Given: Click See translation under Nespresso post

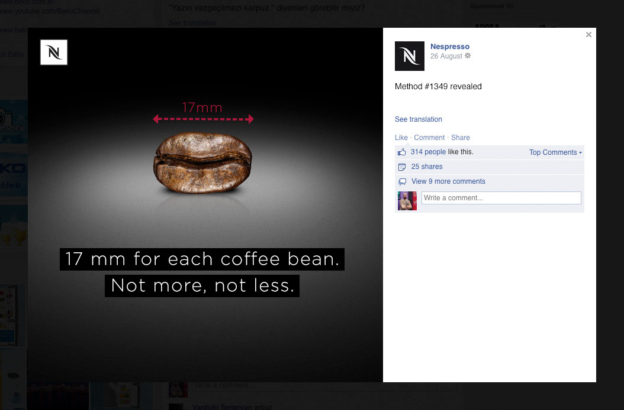Looking at the screenshot, I should pos(418,119).
